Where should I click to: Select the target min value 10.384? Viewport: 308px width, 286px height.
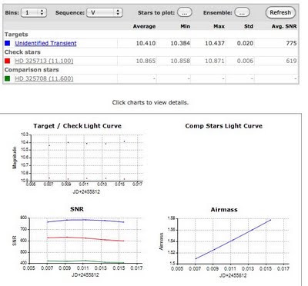click(180, 43)
